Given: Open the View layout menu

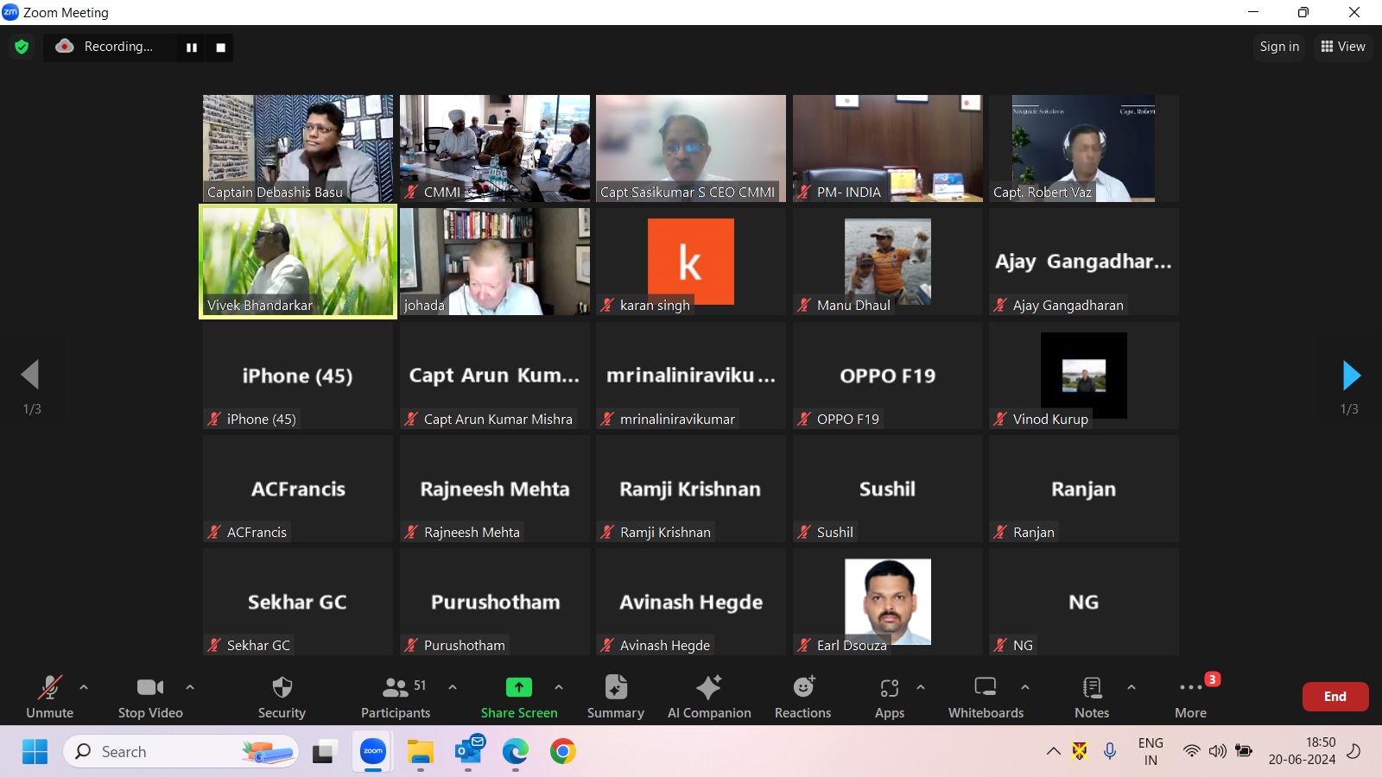Looking at the screenshot, I should pos(1342,47).
